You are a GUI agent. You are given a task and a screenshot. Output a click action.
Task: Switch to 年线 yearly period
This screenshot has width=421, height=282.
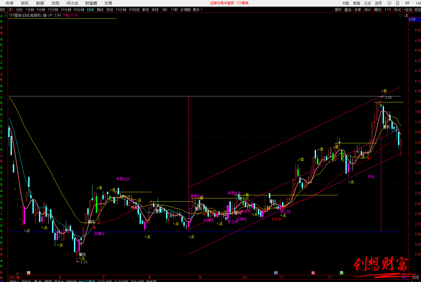(x=155, y=10)
